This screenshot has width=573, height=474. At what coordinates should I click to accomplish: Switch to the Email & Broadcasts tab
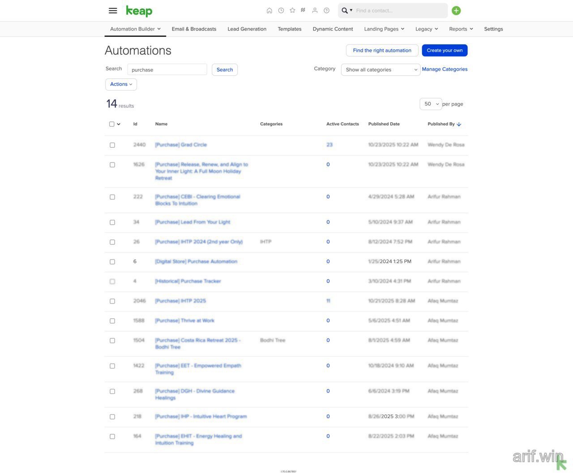194,29
